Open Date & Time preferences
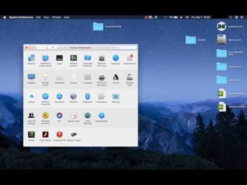 tap(74, 117)
